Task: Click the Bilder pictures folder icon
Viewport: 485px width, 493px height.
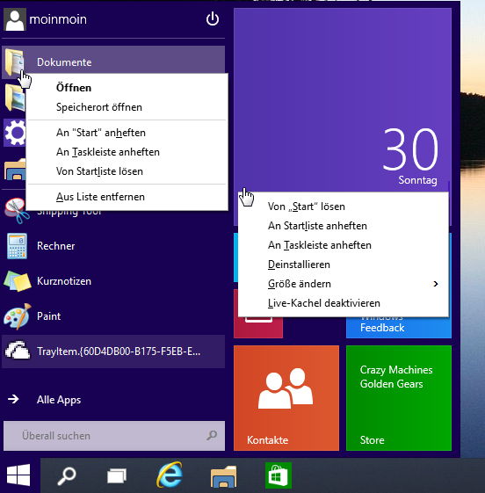Action: pos(14,98)
